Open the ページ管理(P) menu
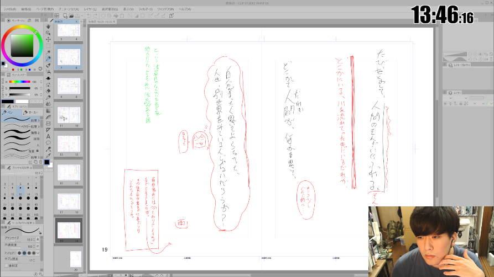This screenshot has height=277, width=494. [45, 9]
